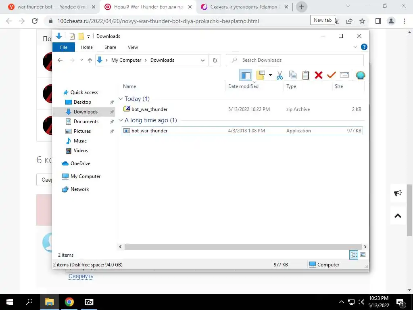413x310 pixels.
Task: Bookmark this page with the star icon
Action: click(x=362, y=21)
